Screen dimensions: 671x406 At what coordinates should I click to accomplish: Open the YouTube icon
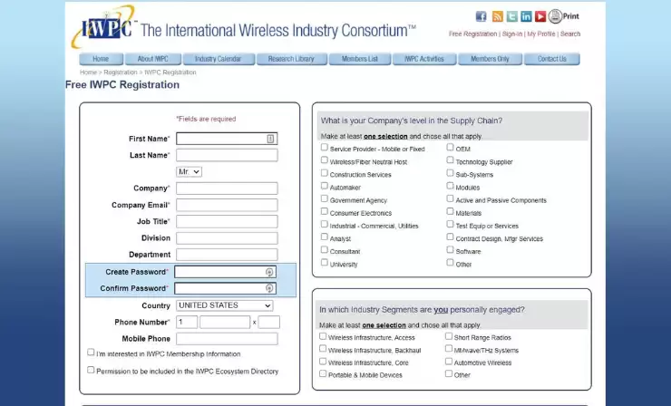click(540, 16)
